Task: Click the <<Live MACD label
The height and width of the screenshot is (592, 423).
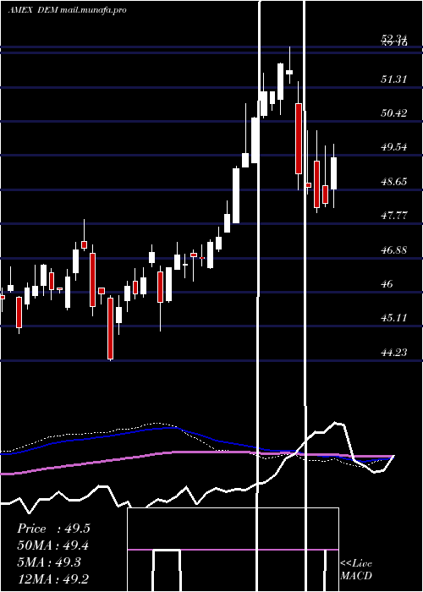Action: (356, 569)
